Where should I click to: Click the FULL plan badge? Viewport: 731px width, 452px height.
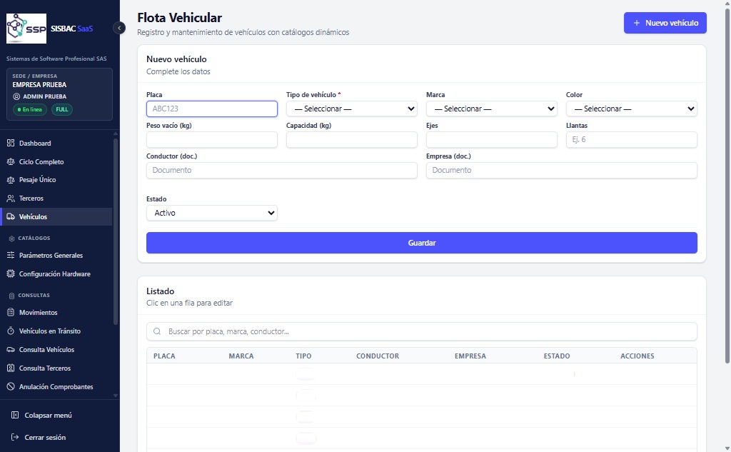tap(62, 110)
